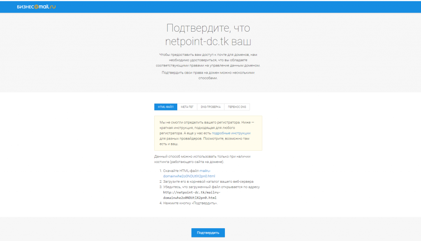421x241 pixels.
Task: Click the empty blue header bar area
Action: tap(247, 7)
